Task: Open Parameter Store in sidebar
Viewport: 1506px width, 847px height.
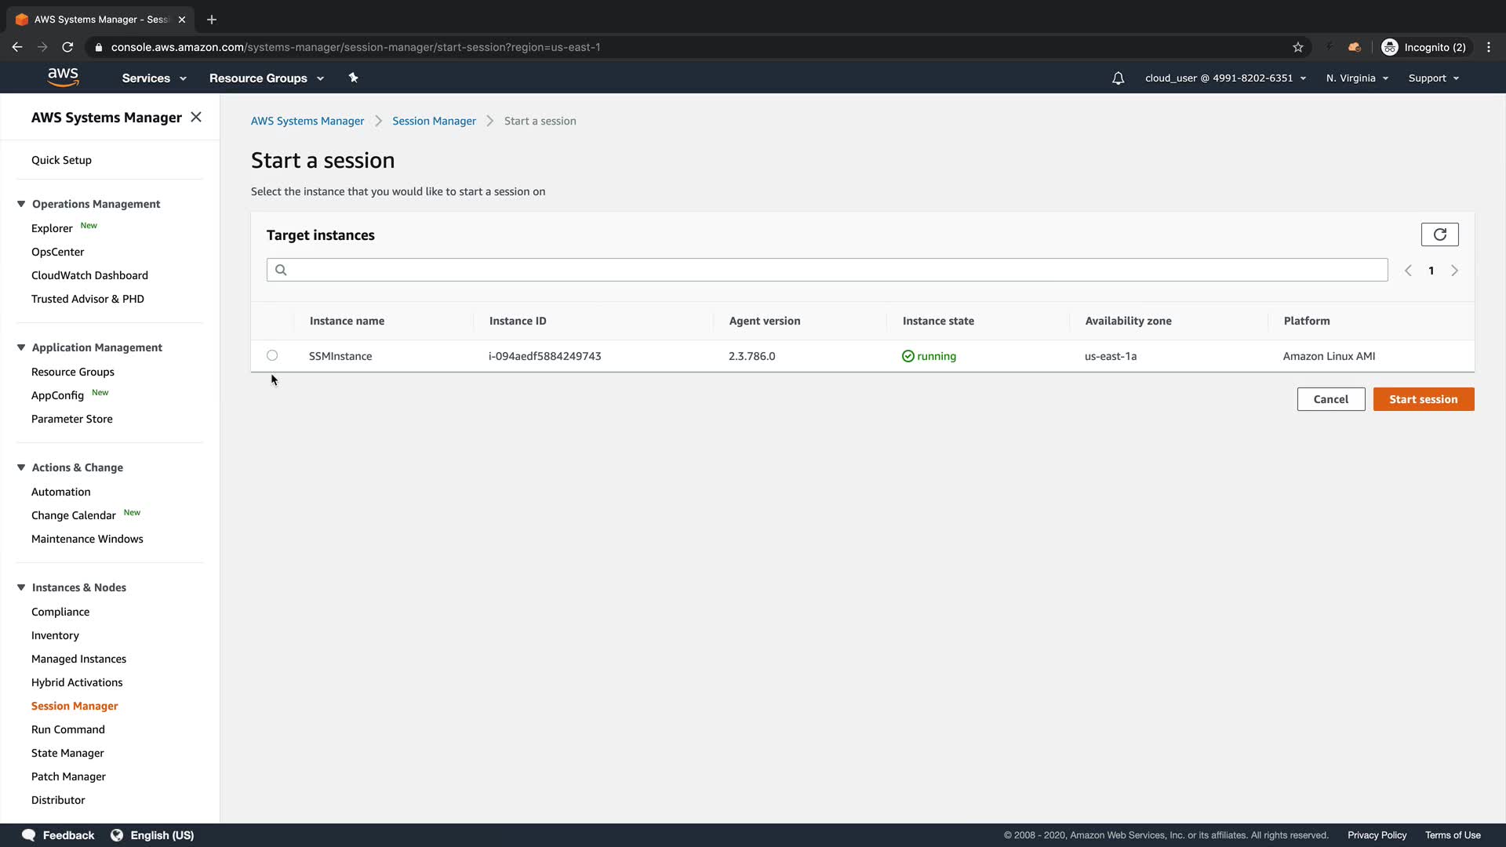Action: click(72, 419)
